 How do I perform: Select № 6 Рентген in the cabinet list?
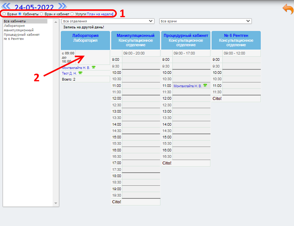point(14,39)
